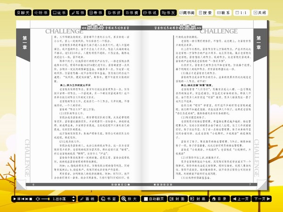
Task: Click the page number 7 in footer
Action: pos(250,185)
